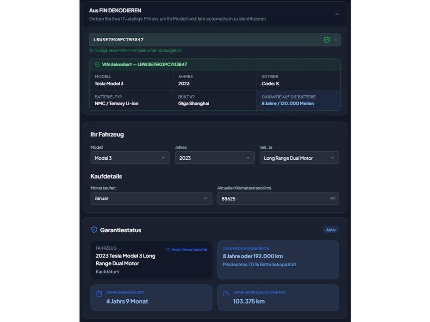Click the Aktiv status badge
The height and width of the screenshot is (322, 430).
[331, 230]
